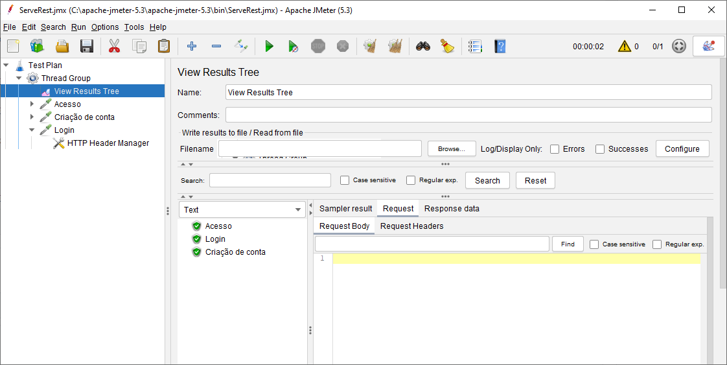Viewport: 727px width, 365px height.
Task: Click the Clear All results icon
Action: tap(395, 46)
